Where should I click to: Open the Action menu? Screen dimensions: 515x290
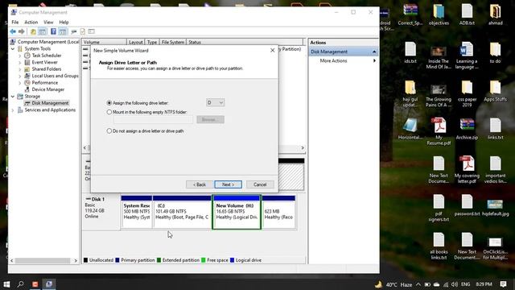(x=31, y=22)
